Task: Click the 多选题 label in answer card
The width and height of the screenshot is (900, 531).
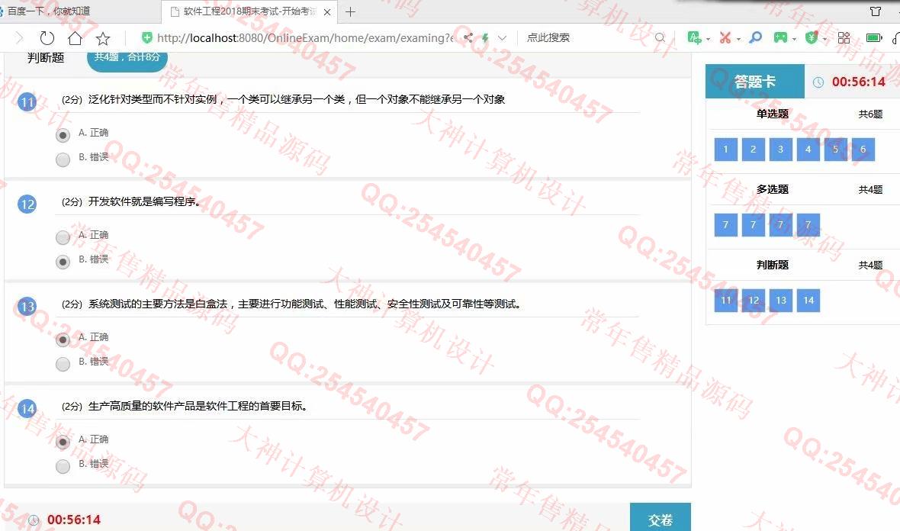Action: tap(773, 189)
